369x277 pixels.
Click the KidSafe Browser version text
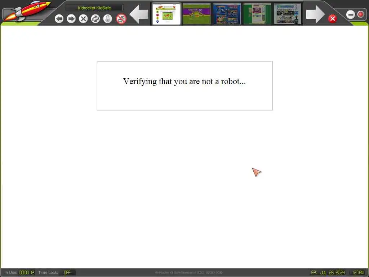point(189,273)
